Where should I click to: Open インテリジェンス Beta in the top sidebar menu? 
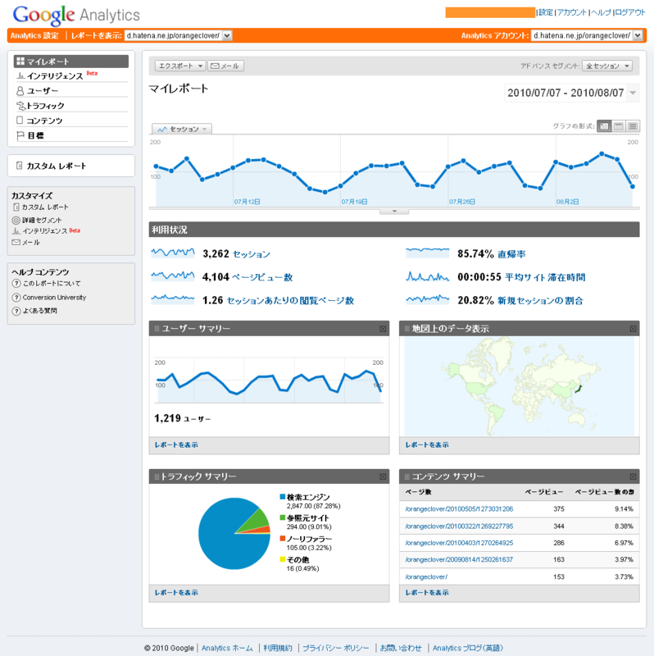click(x=57, y=75)
